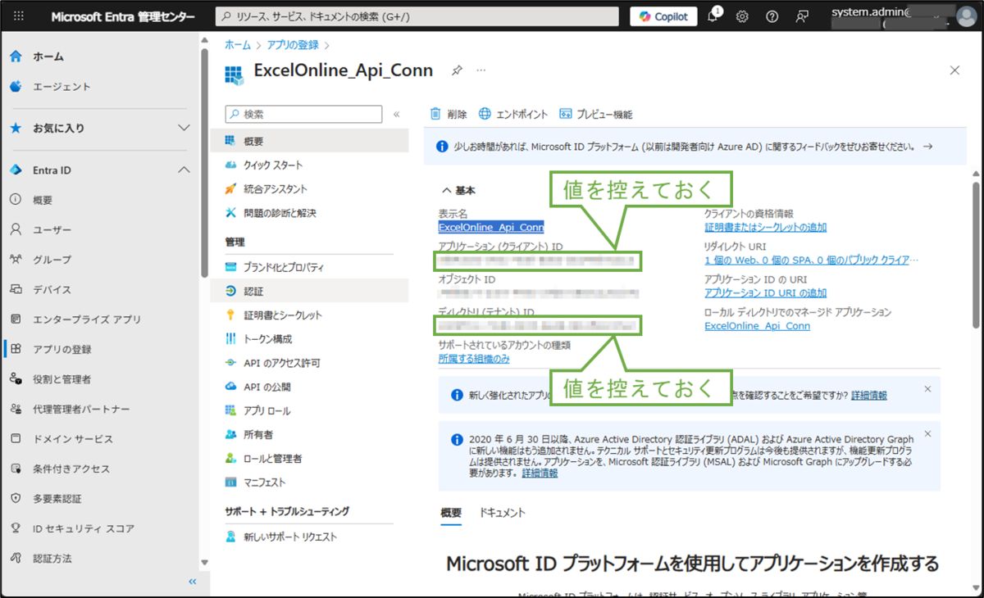Collapse the 基本 section chevron
Viewport: 984px width, 598px height.
click(x=447, y=190)
